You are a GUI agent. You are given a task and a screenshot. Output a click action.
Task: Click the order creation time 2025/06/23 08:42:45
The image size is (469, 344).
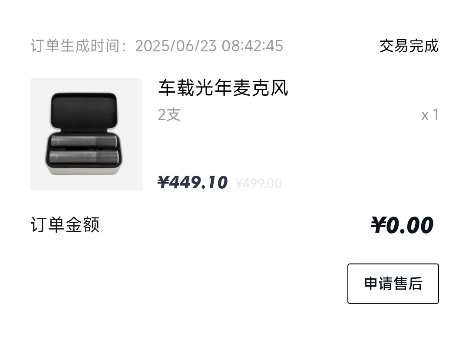click(209, 46)
